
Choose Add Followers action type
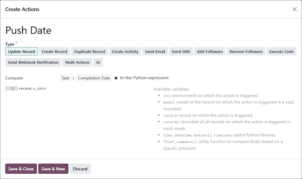click(x=210, y=52)
